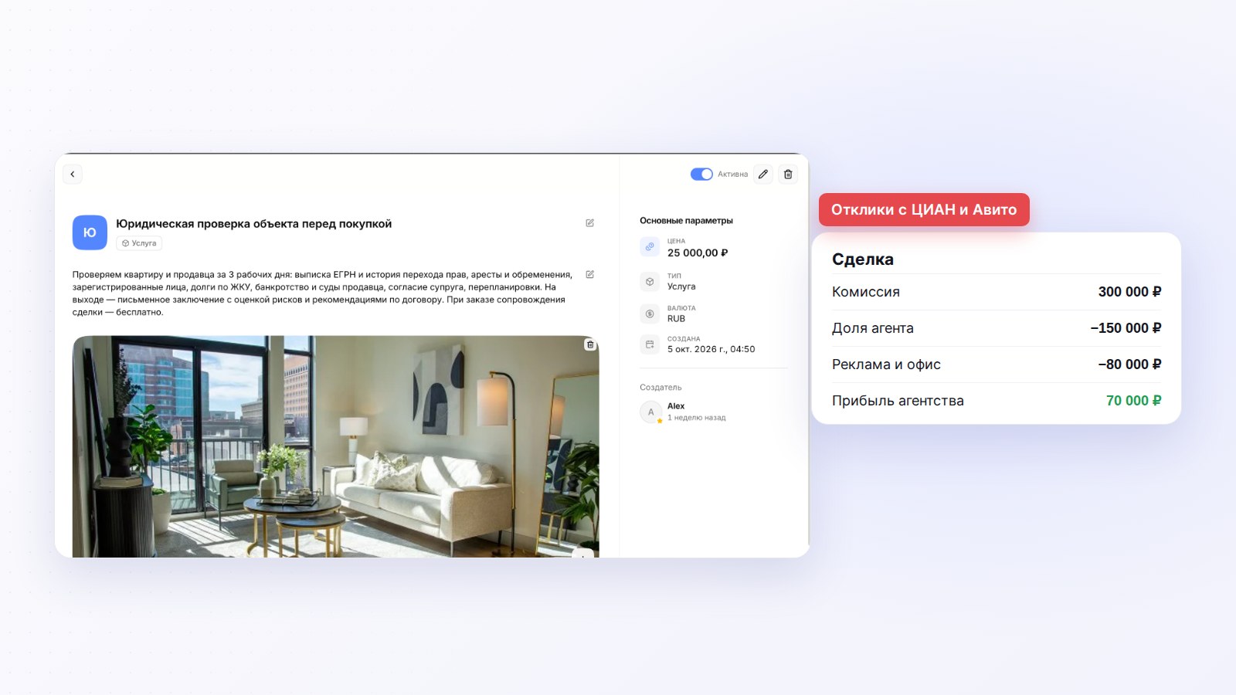Click the 1 неделю назад timestamp
This screenshot has width=1236, height=695.
[697, 418]
